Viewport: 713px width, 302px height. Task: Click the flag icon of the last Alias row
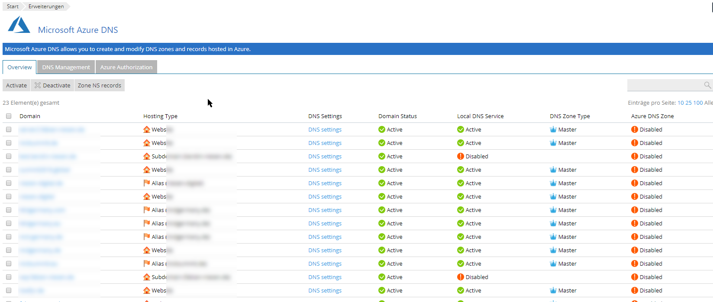147,263
